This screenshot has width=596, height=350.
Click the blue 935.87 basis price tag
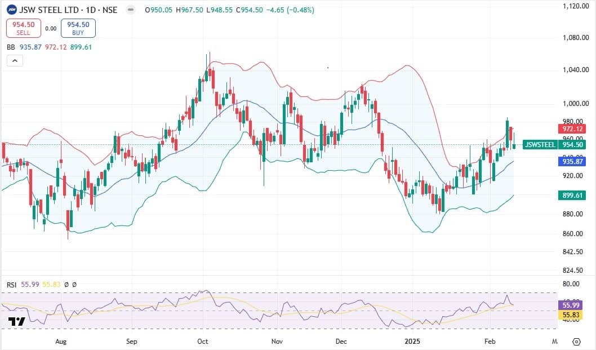coord(572,161)
